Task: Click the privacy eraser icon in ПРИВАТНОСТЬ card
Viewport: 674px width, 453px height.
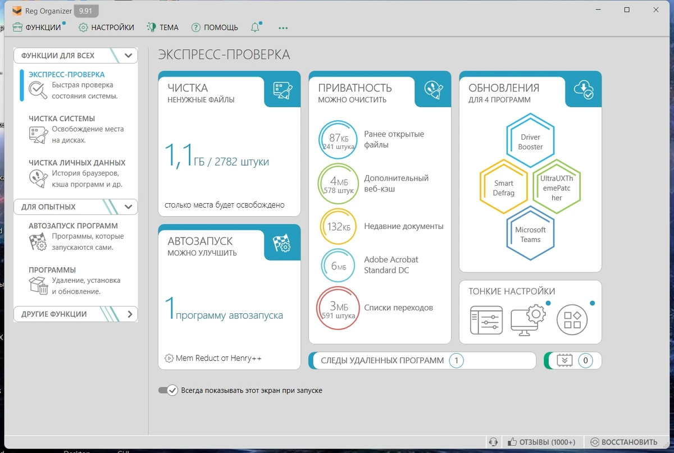Action: [433, 90]
